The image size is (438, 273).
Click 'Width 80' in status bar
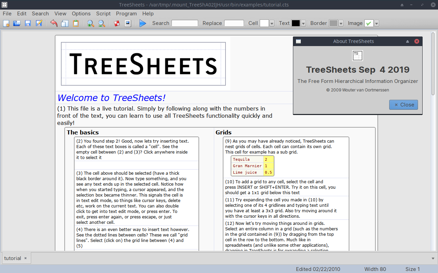[x=375, y=269]
